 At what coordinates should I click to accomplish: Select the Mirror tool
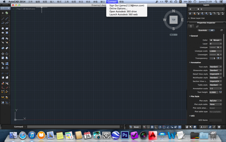[x=3, y=68]
